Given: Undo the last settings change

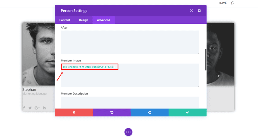Looking at the screenshot, I should (x=112, y=112).
